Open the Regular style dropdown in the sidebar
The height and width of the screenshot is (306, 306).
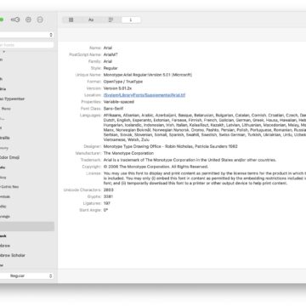pyautogui.click(x=27, y=275)
